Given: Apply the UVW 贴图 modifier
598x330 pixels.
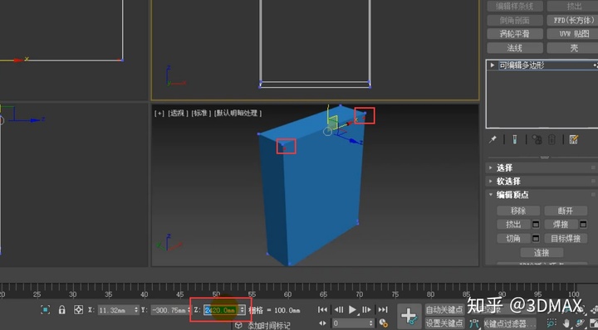Looking at the screenshot, I should [572, 34].
